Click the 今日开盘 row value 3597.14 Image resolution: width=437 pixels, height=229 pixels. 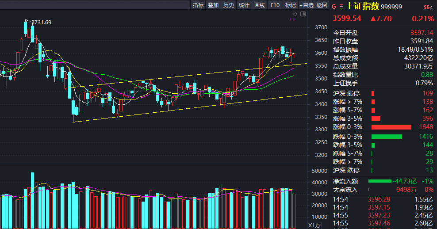pyautogui.click(x=422, y=33)
